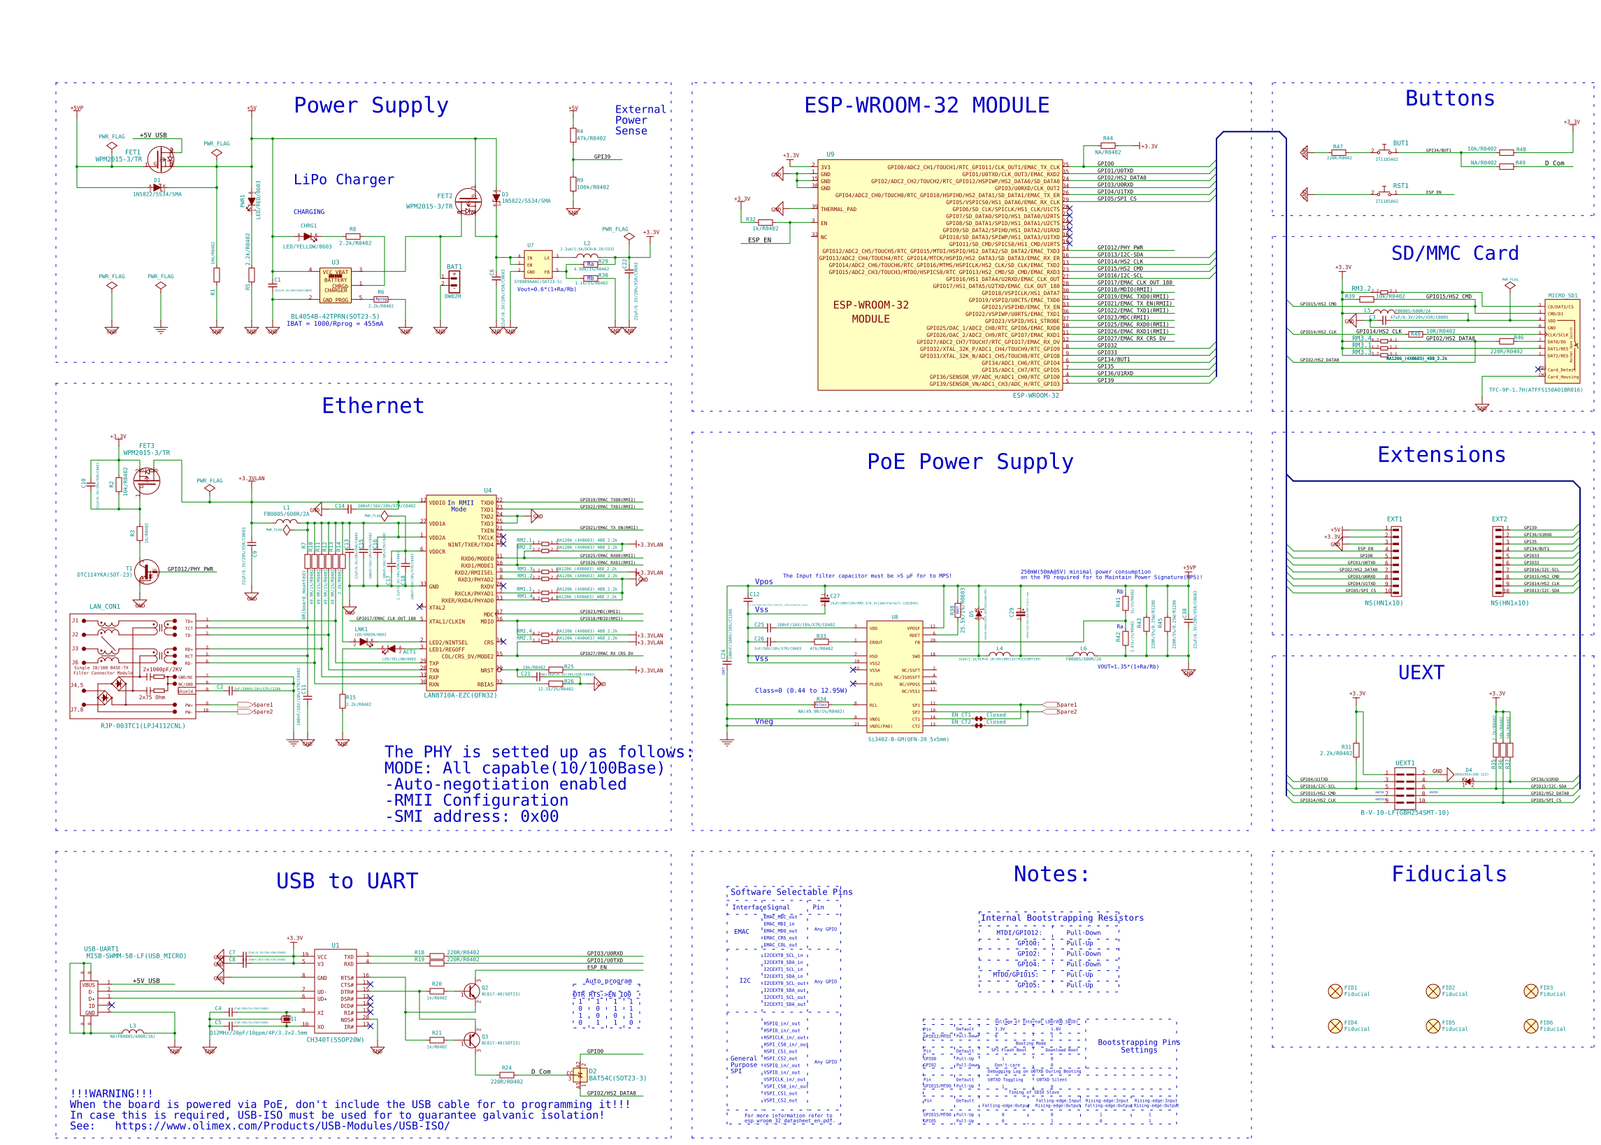Click the EXT1 pin header connector

point(1396,561)
